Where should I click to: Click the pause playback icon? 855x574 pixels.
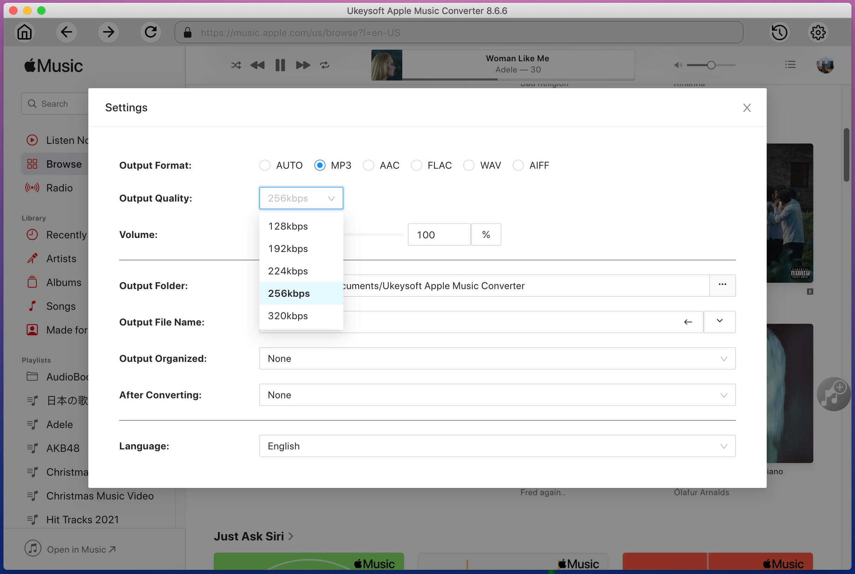click(x=280, y=65)
